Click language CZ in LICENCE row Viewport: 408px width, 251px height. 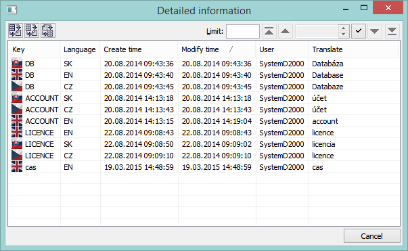pyautogui.click(x=68, y=156)
